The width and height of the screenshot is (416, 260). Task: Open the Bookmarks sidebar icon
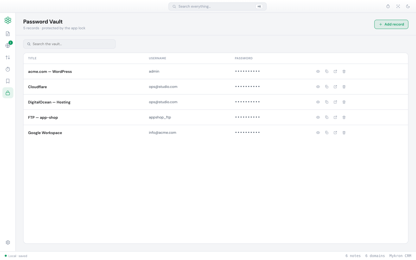click(8, 81)
